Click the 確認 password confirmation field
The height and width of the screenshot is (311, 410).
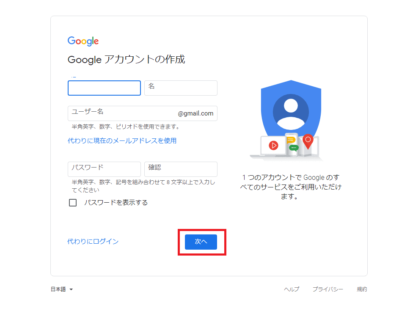[x=181, y=169]
